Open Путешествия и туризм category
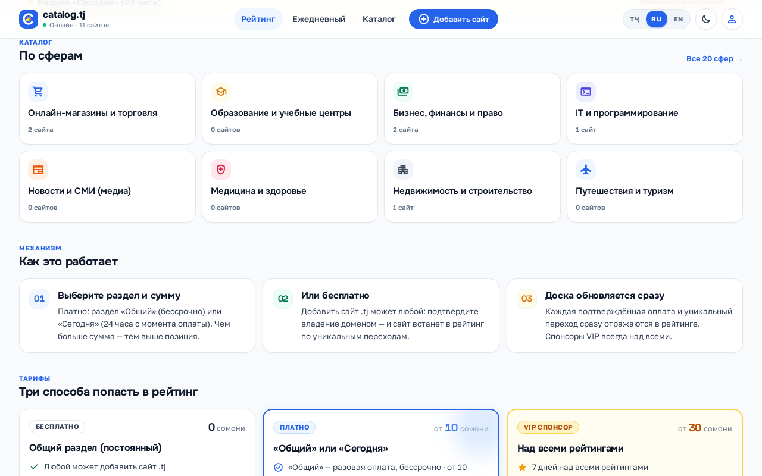Screen dimensions: 762x476 click(x=655, y=187)
